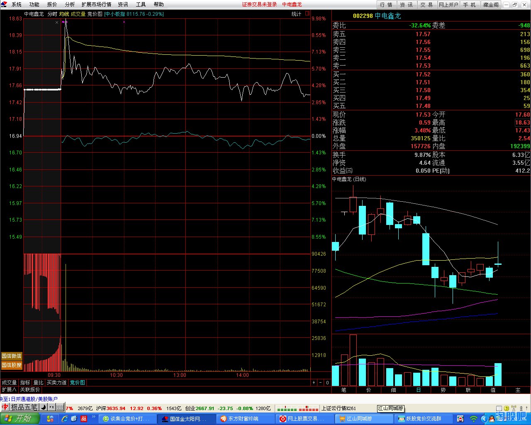
Task: Click the keyboard icon in IME bar
Action: 60,407
